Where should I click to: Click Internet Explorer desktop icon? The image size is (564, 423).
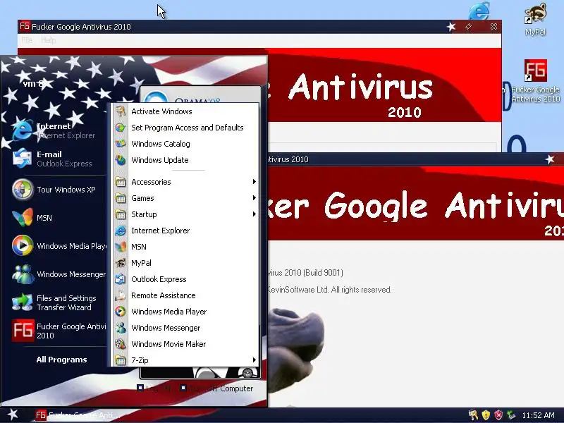[479, 11]
